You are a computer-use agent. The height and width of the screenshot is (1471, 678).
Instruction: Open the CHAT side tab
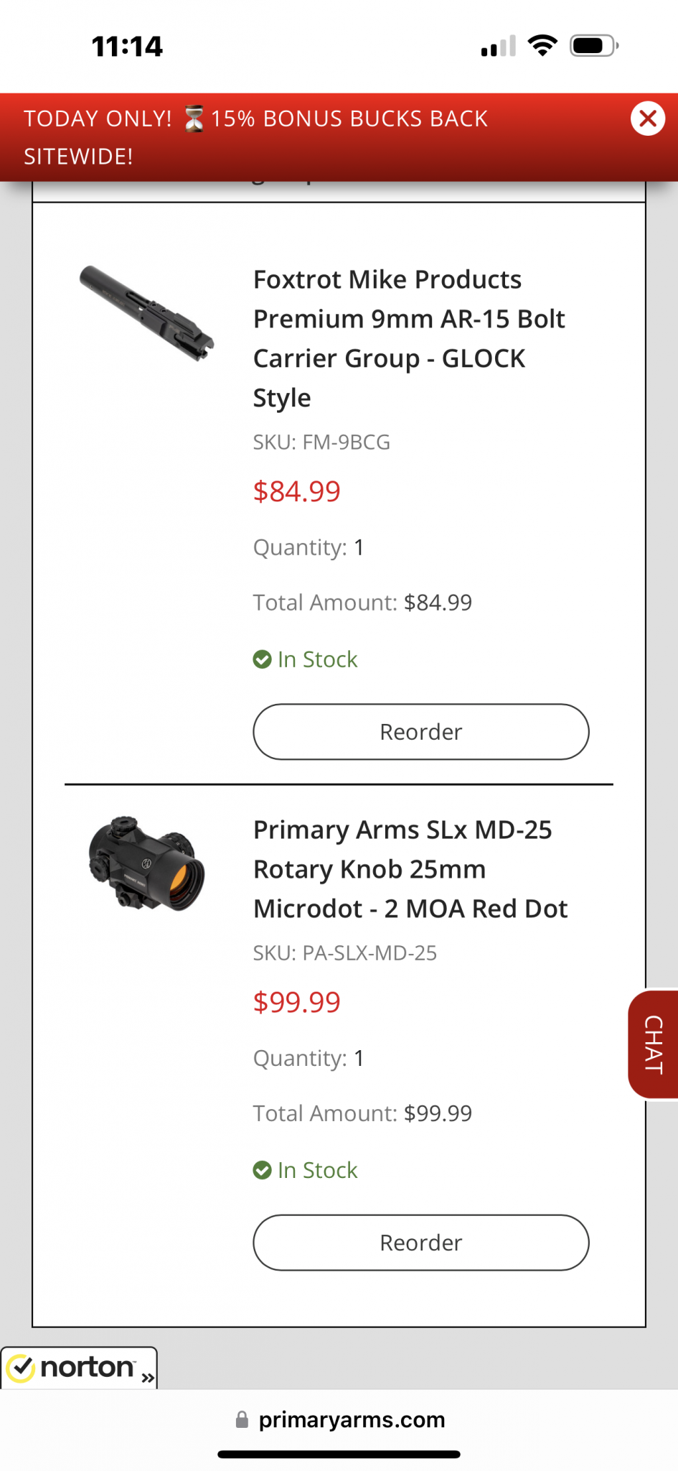click(x=654, y=1044)
